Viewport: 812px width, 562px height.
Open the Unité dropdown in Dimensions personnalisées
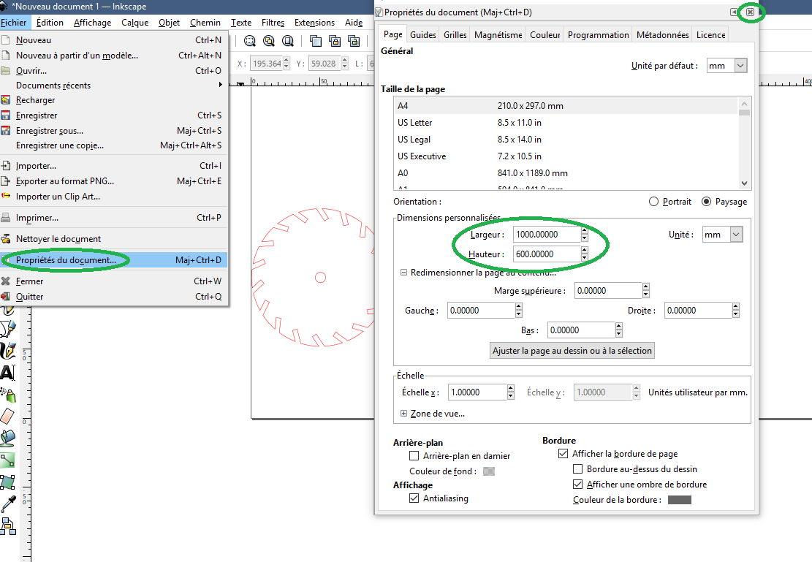tap(737, 235)
